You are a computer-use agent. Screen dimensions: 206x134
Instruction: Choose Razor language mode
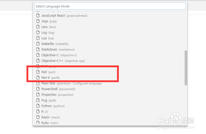click(110, 117)
